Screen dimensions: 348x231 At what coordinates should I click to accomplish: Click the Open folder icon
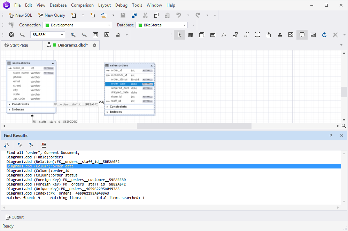point(104,15)
